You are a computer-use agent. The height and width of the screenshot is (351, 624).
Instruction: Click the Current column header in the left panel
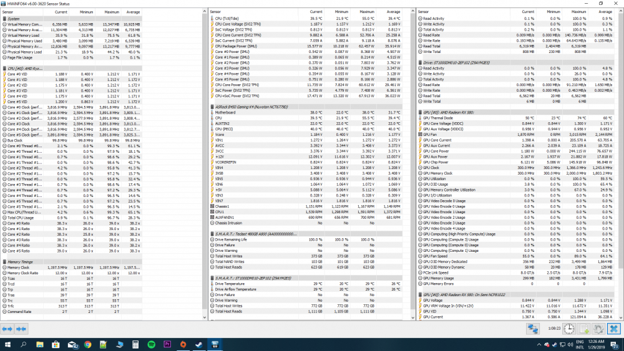pyautogui.click(x=57, y=12)
